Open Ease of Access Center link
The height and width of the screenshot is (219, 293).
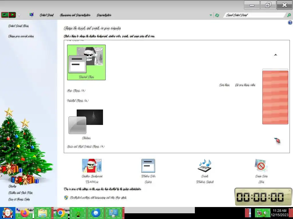pyautogui.click(x=19, y=199)
